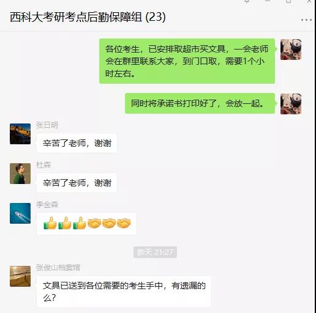316x313 pixels.
Task: Click 张日明's message 辛苦了老师，谢谢
Action: point(77,143)
